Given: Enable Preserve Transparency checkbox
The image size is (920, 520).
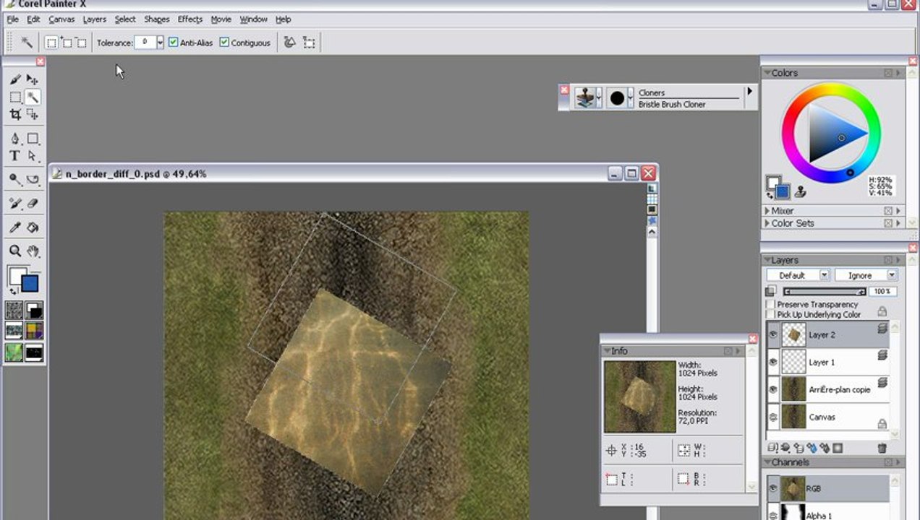Looking at the screenshot, I should (x=770, y=305).
